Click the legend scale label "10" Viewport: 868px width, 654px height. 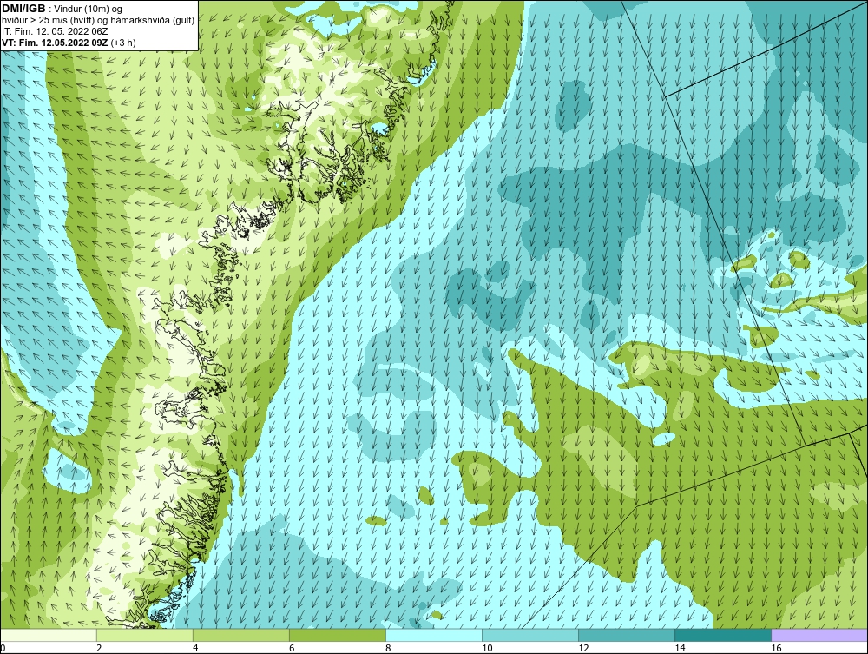[487, 648]
